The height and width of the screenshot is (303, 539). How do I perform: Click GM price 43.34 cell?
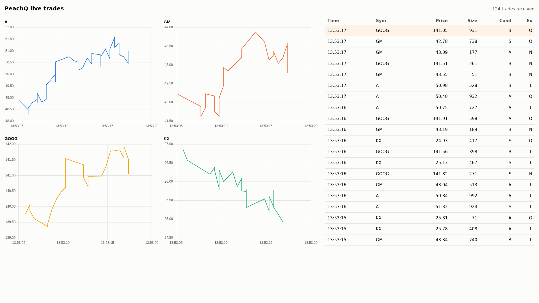click(442, 240)
